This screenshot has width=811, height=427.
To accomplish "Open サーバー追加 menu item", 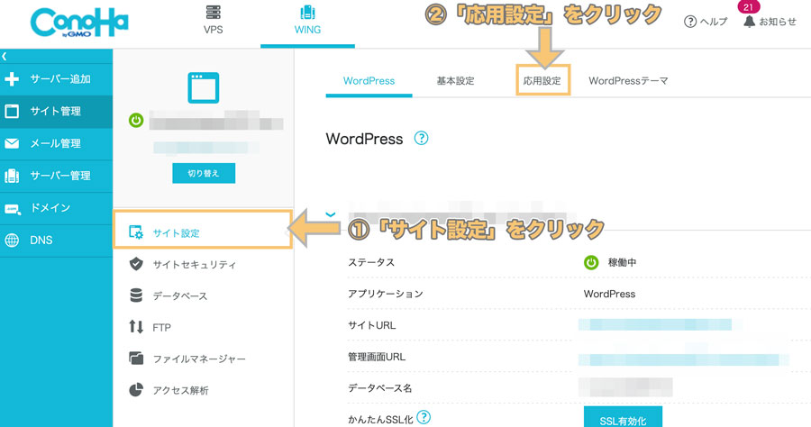I will point(60,79).
